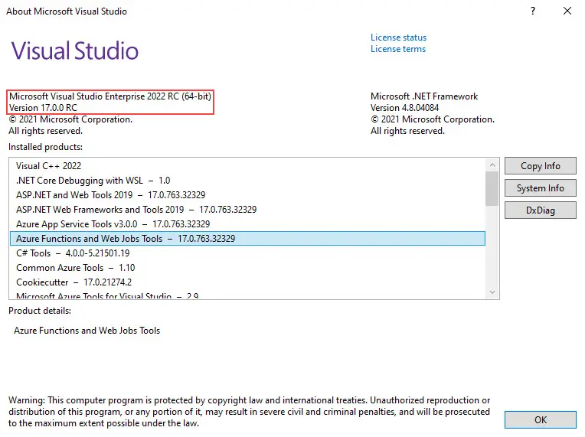This screenshot has height=437, width=585.
Task: Click the Version 4.8.04084 text
Action: click(404, 108)
